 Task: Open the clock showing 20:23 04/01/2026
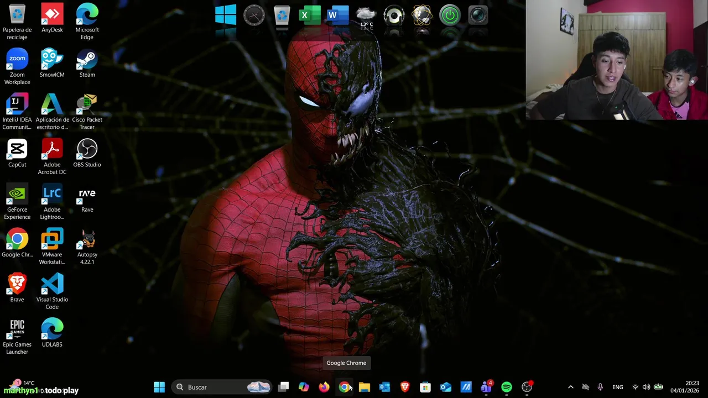pos(685,387)
